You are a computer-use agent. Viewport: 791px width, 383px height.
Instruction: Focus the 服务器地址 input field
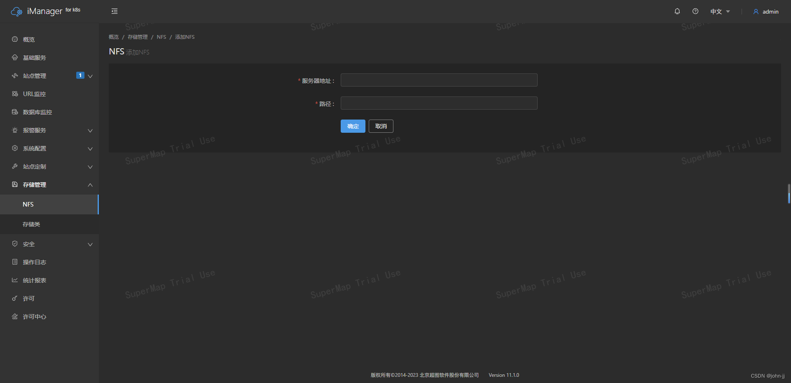[439, 80]
